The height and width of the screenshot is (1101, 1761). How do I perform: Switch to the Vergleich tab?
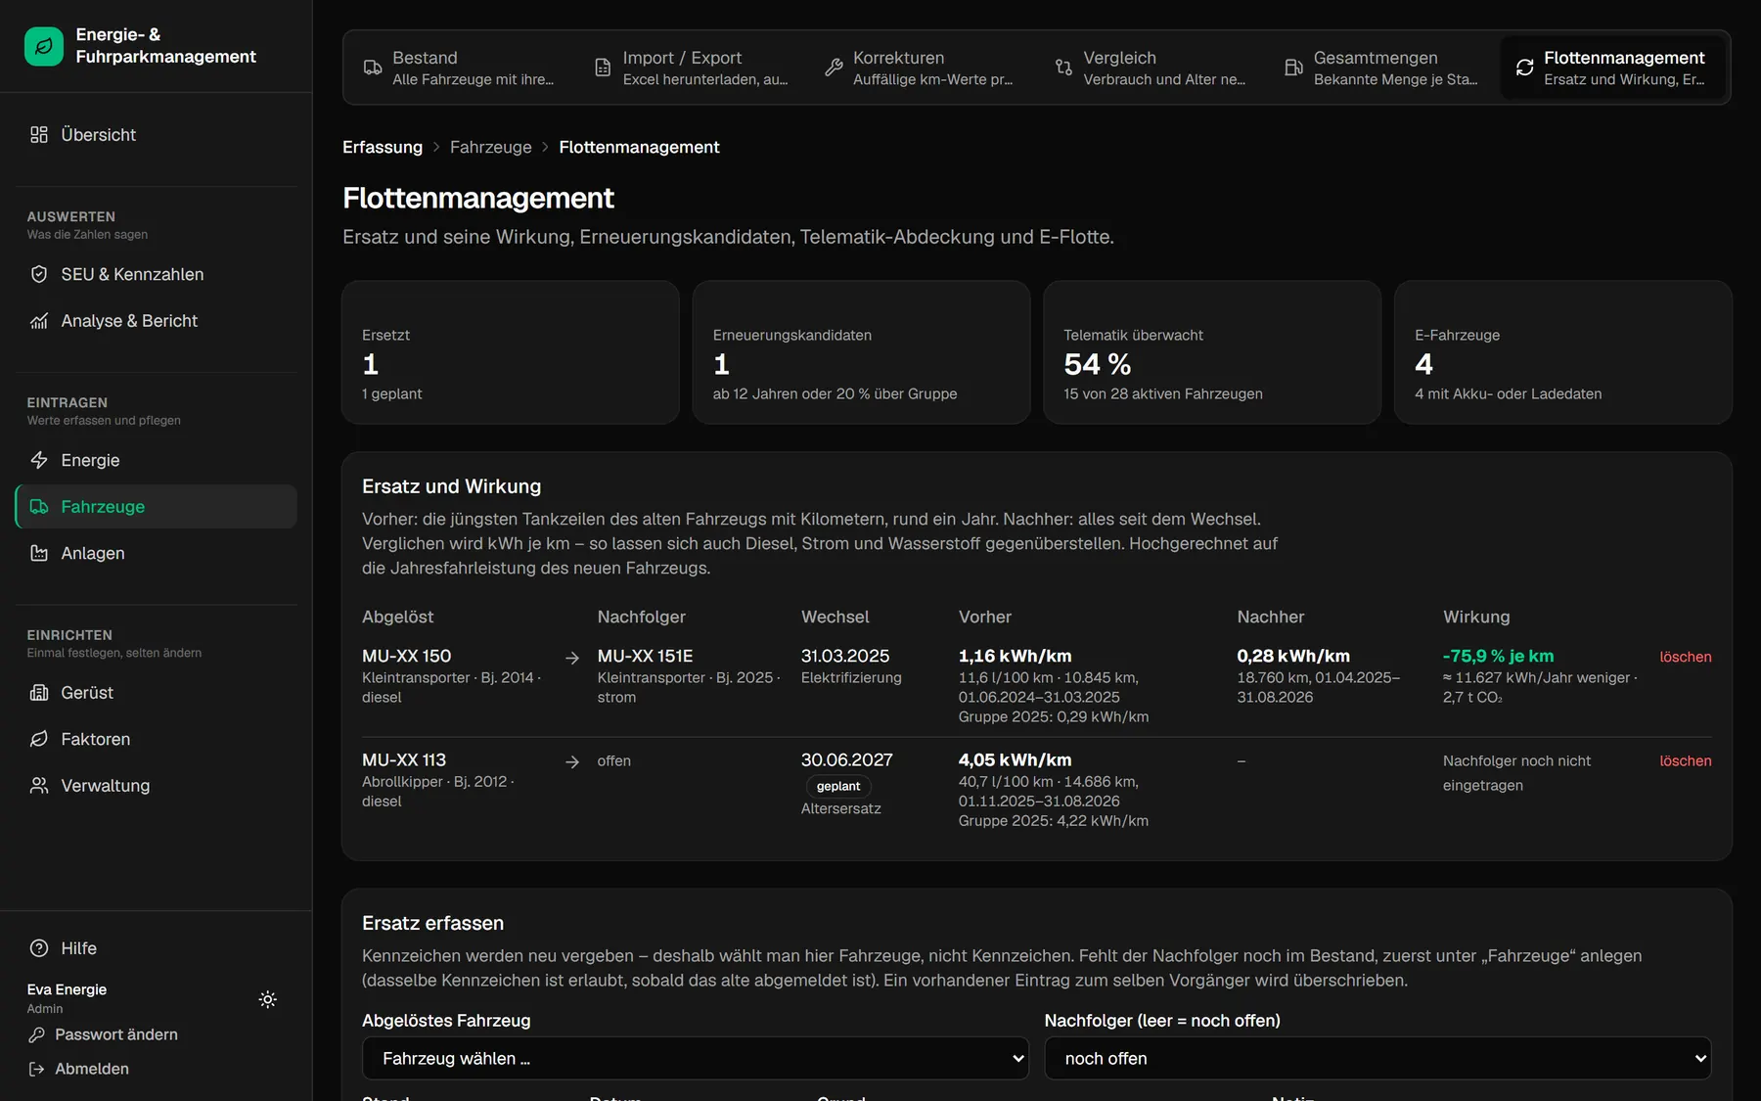click(x=1151, y=68)
